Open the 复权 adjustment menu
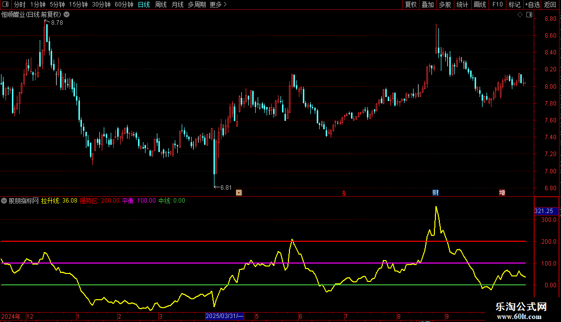The image size is (561, 322). click(x=411, y=4)
